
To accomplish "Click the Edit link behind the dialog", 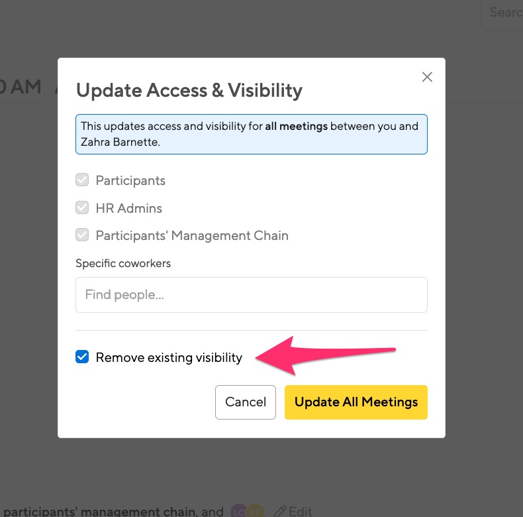I will point(300,511).
